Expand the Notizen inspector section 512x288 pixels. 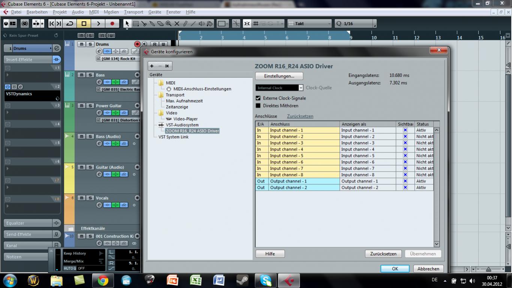(27, 257)
